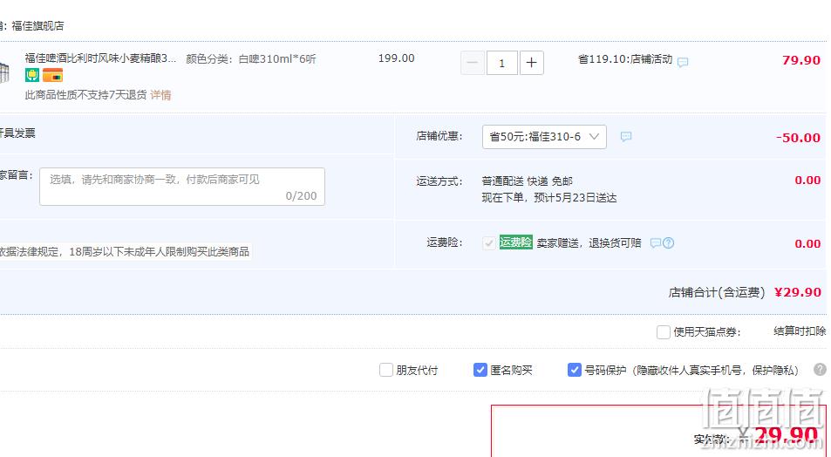Click the comment bubble icon beside 退换货可赔
Viewport: 831px width, 457px height.
coord(656,242)
